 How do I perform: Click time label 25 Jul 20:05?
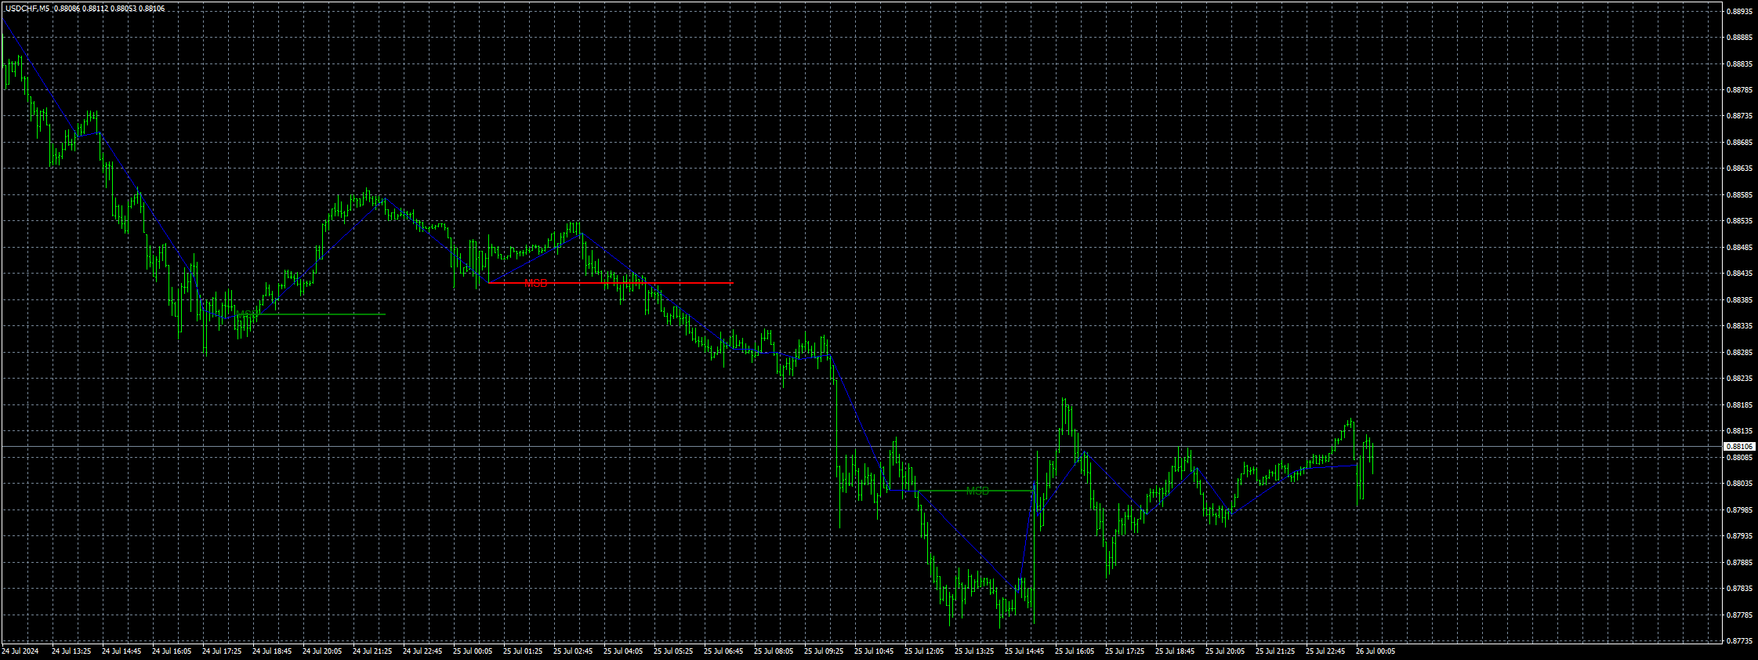tap(1225, 651)
